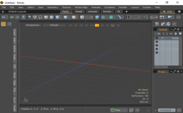183x113 pixels.
Task: Enable the cyan concentric falloff icon
Action: [111, 17]
